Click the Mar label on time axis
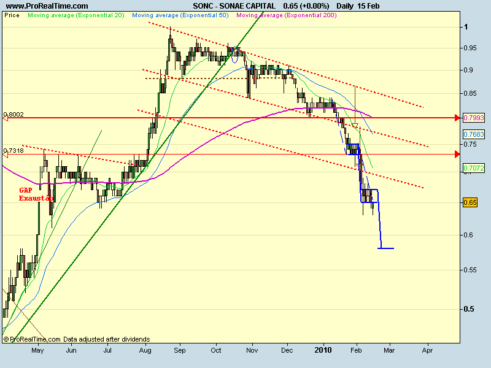Viewport: 491px width, 368px height. (389, 350)
